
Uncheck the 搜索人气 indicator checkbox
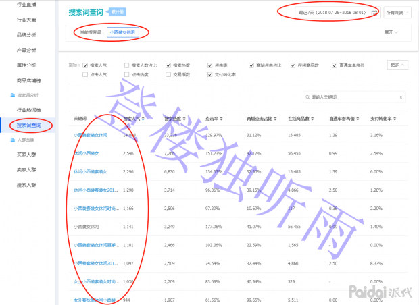(x=84, y=65)
